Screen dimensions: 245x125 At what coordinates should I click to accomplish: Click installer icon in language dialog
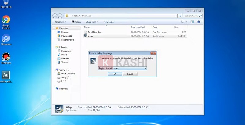[93, 61]
